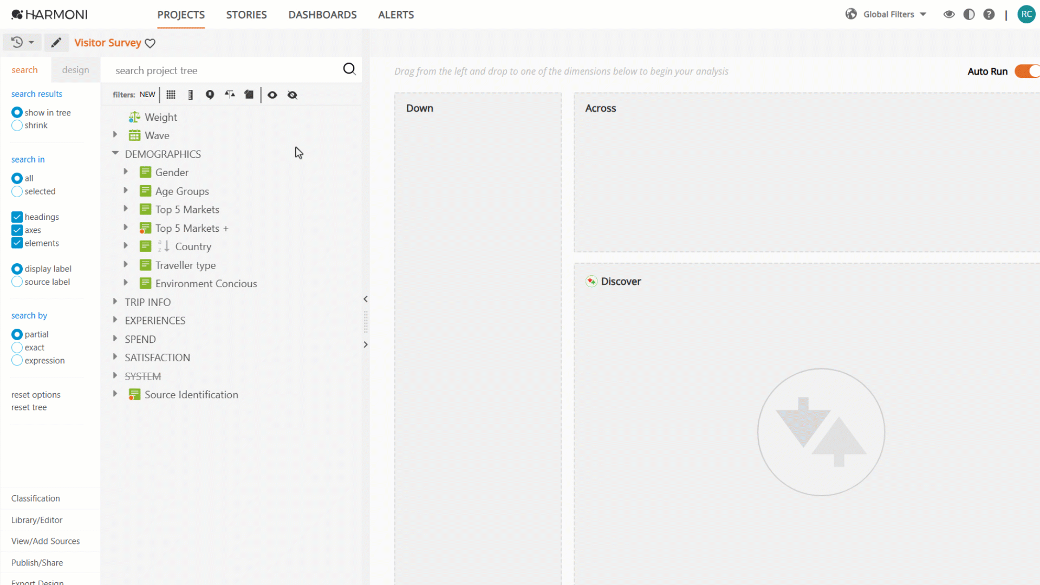Uncheck the elements checkbox
Viewport: 1040px width, 585px height.
pos(17,243)
